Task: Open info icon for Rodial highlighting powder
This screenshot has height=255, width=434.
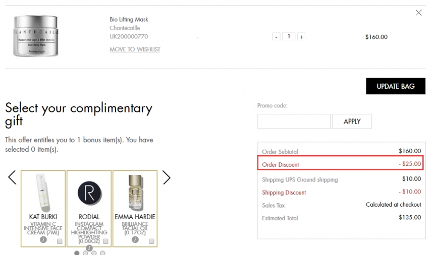Action: (89, 247)
